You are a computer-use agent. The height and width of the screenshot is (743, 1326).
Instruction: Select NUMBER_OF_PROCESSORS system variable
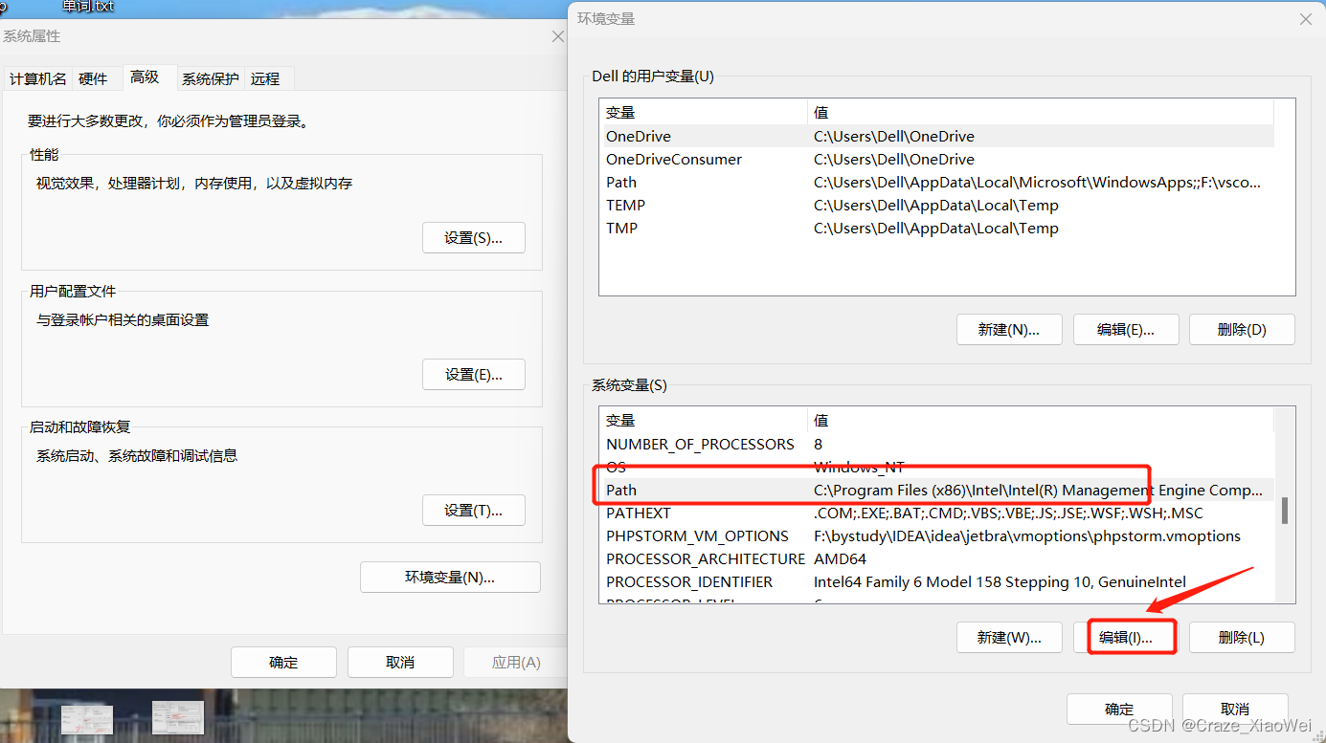(x=936, y=445)
